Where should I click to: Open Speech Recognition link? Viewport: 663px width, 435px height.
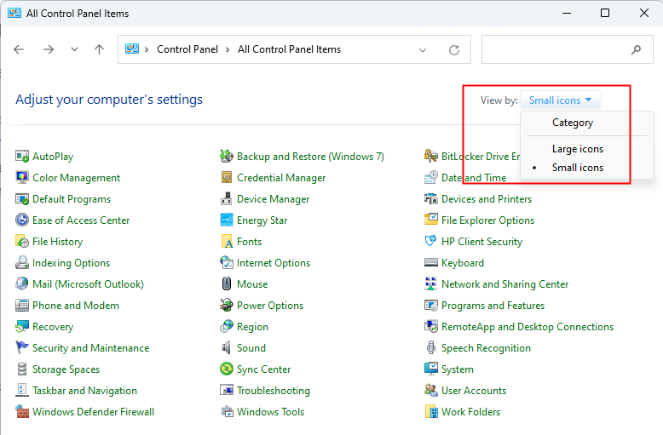(486, 348)
